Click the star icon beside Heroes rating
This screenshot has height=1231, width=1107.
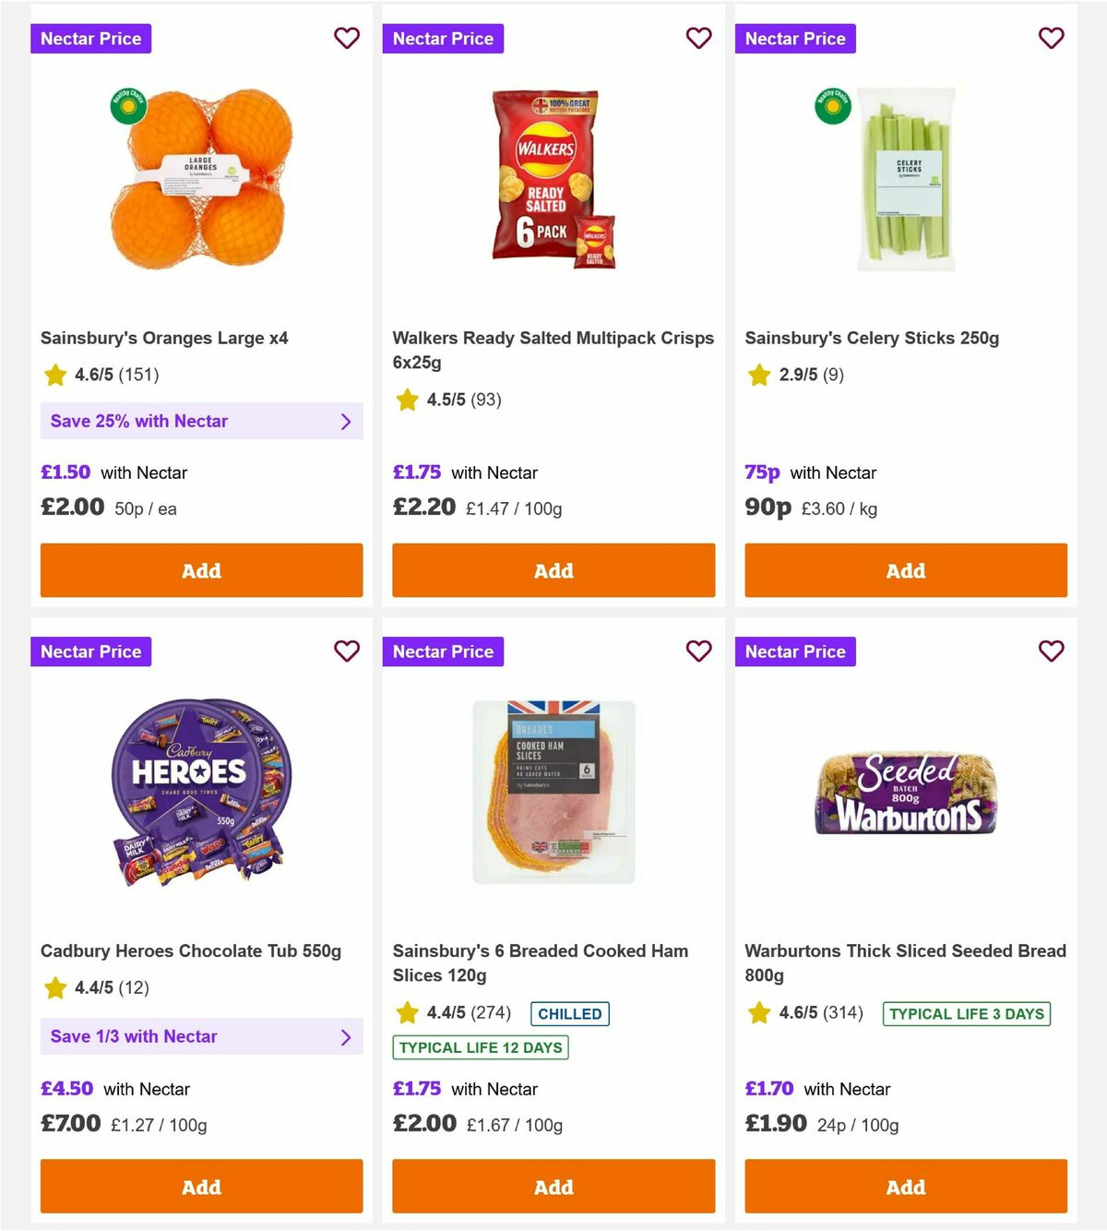tap(53, 987)
